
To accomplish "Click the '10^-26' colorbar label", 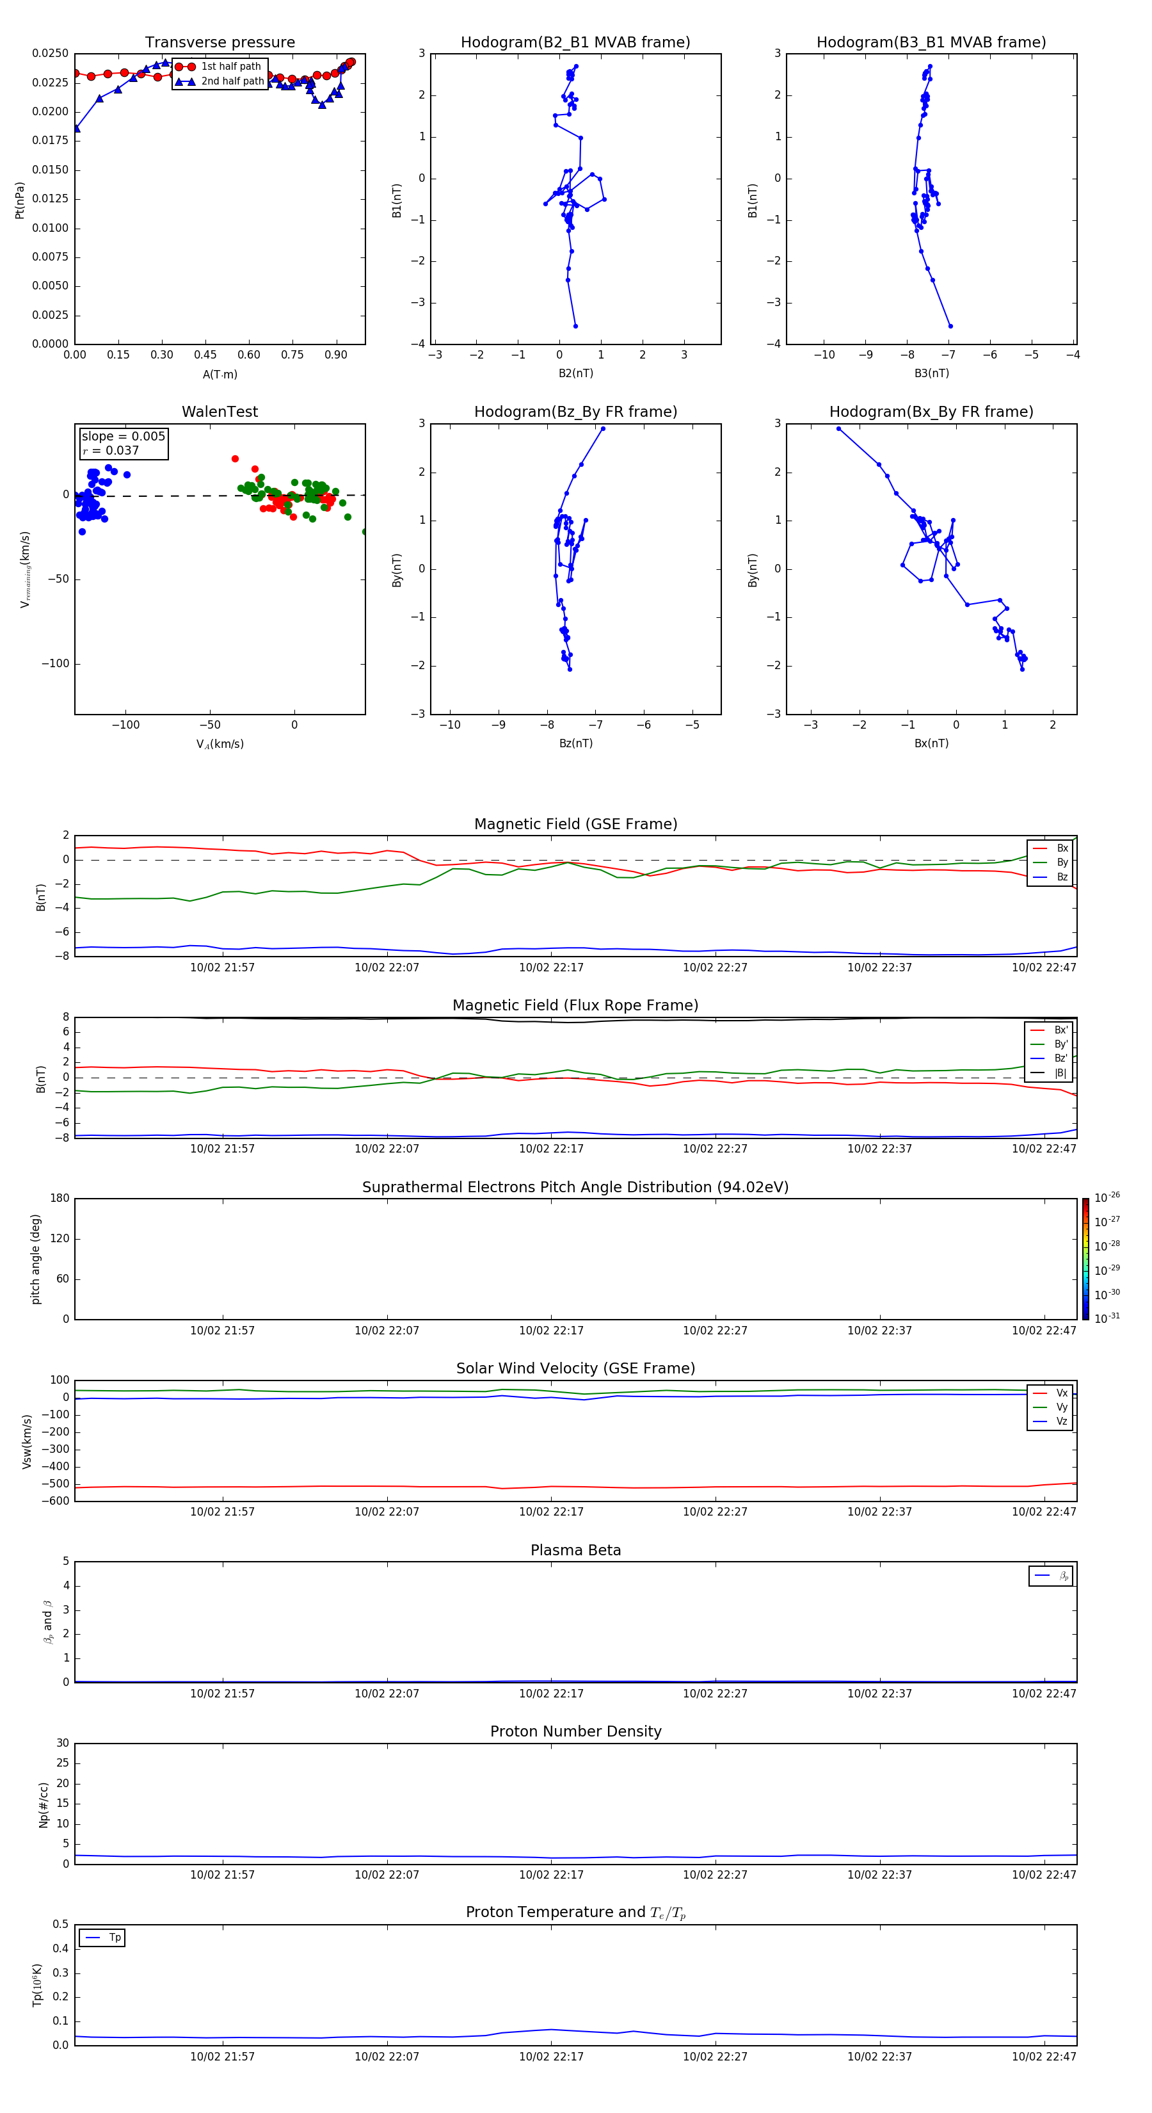I will pyautogui.click(x=1107, y=1197).
